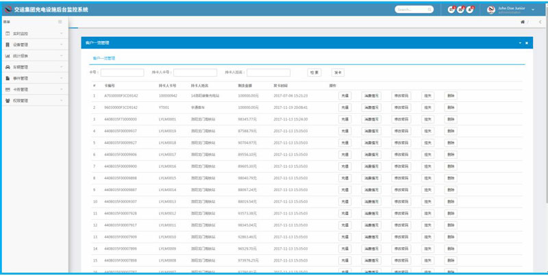548x276 pixels.
Task: Click the 发卡 issue card button
Action: pos(338,73)
